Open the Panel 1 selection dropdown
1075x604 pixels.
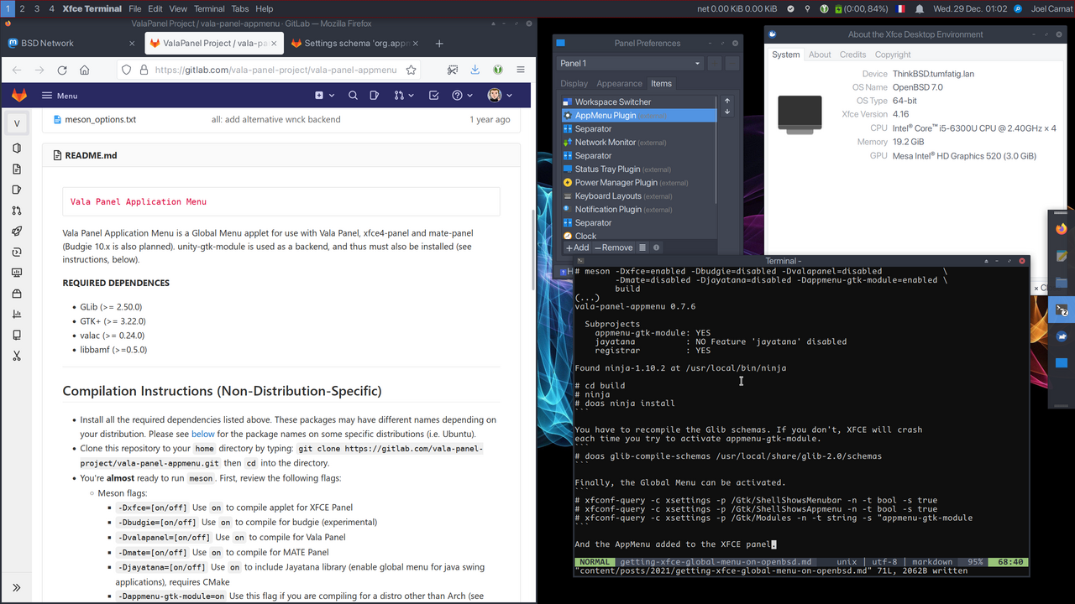tap(630, 63)
